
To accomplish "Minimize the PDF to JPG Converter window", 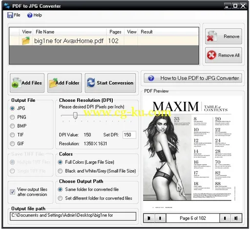I will point(228,6).
